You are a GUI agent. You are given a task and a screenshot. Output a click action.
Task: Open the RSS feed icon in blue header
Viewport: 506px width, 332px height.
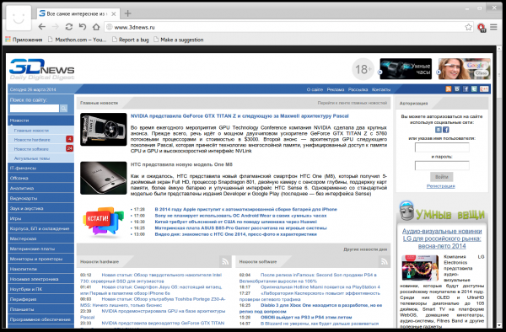(449, 89)
